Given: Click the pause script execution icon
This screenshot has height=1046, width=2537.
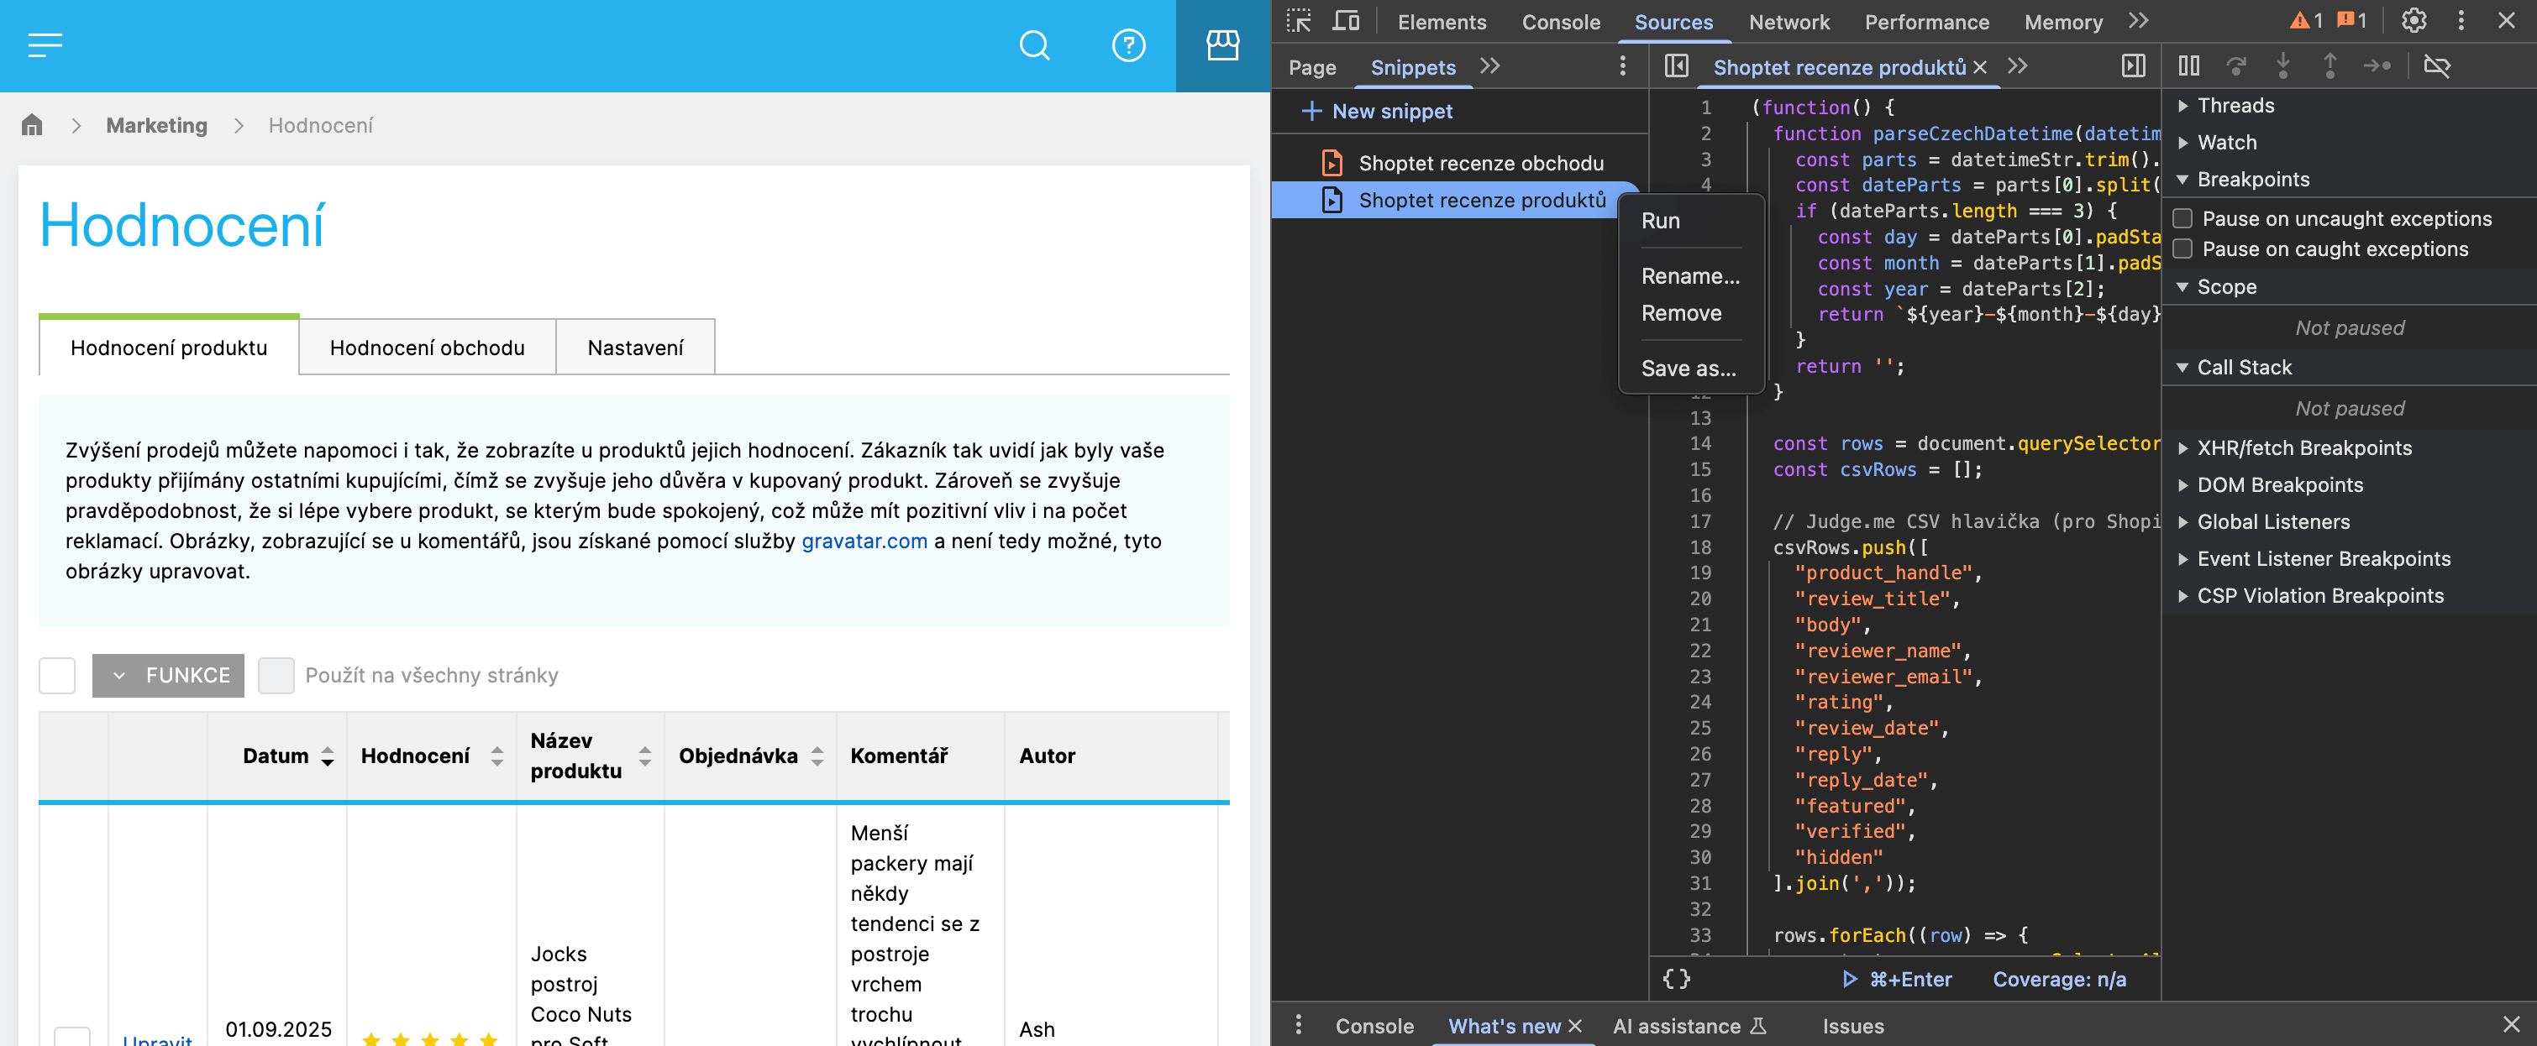Looking at the screenshot, I should tap(2188, 66).
